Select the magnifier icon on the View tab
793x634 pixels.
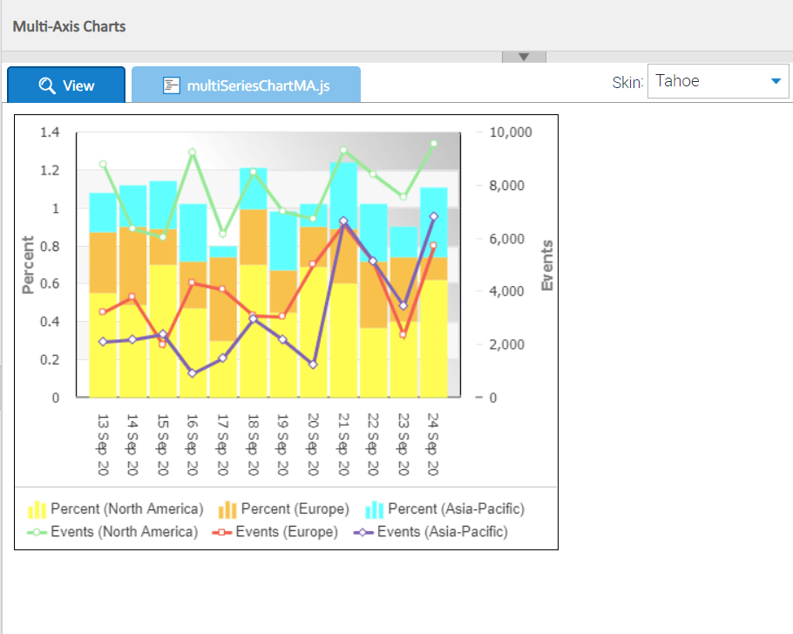point(46,85)
